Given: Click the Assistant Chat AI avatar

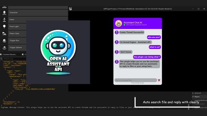Looking at the screenshot, I should click(x=118, y=24).
